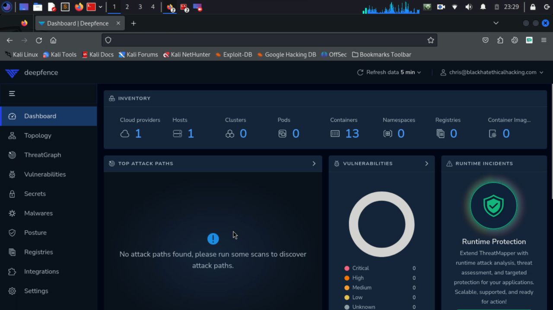The image size is (553, 310).
Task: Open the Firefox application menu
Action: (x=544, y=40)
